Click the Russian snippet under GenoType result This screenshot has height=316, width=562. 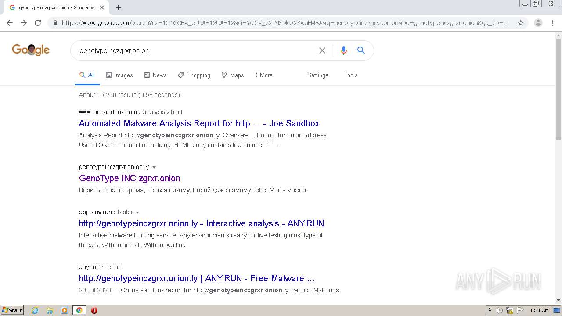[193, 190]
